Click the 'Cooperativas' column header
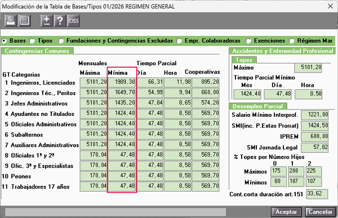Screen dimensions: 338x218 click(x=202, y=72)
